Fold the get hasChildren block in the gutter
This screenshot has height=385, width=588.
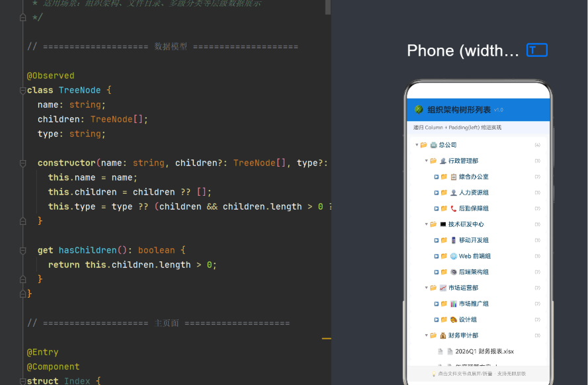[x=23, y=251]
